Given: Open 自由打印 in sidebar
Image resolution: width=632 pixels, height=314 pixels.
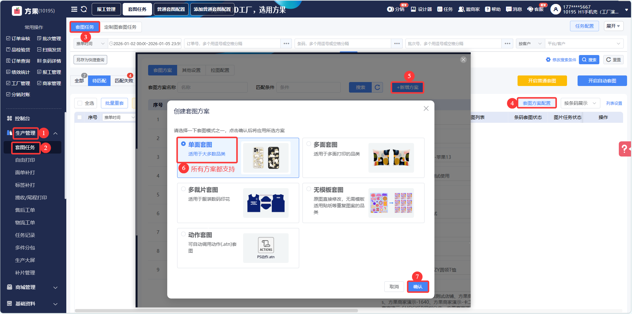Looking at the screenshot, I should (25, 160).
